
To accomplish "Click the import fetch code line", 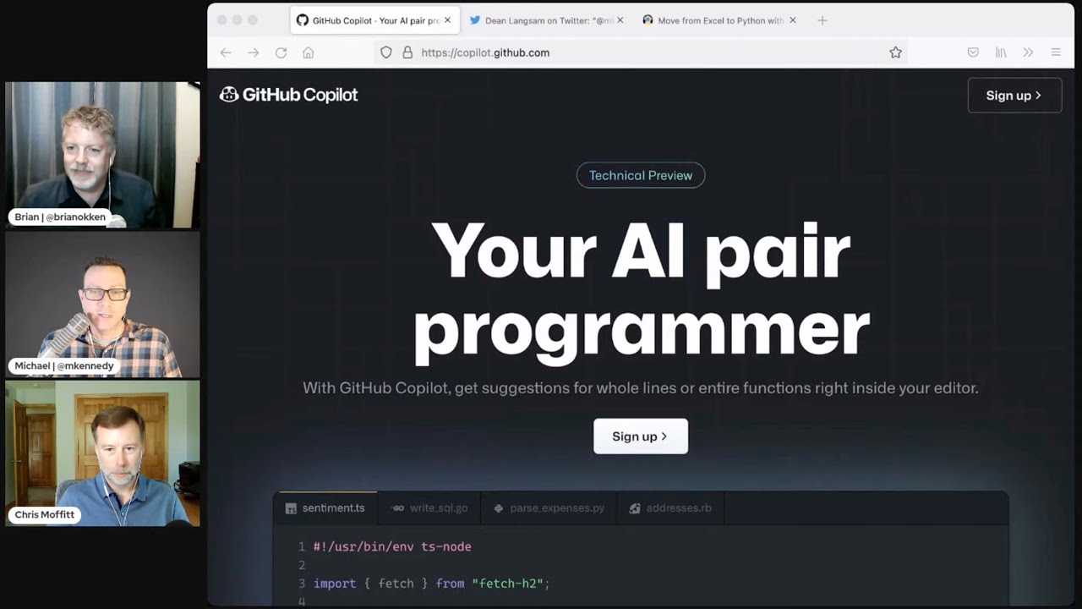I will (x=431, y=584).
